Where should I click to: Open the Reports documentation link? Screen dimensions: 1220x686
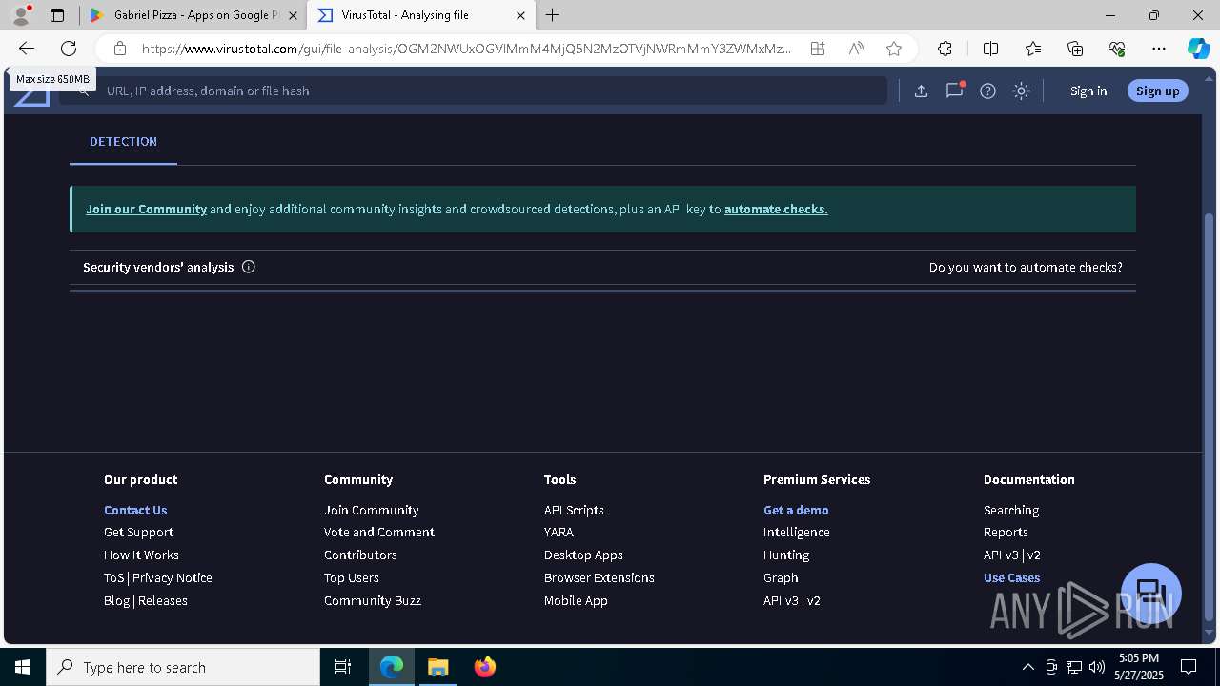coord(1006,532)
